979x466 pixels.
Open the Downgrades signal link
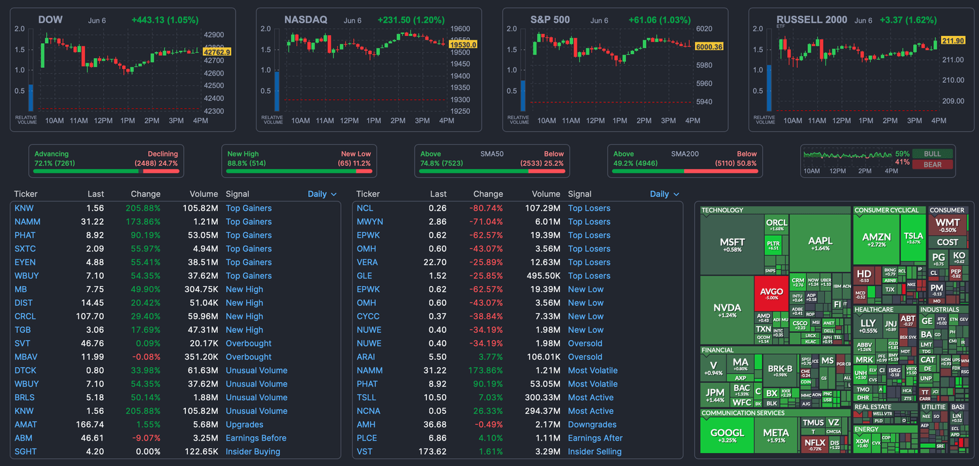[x=592, y=424]
